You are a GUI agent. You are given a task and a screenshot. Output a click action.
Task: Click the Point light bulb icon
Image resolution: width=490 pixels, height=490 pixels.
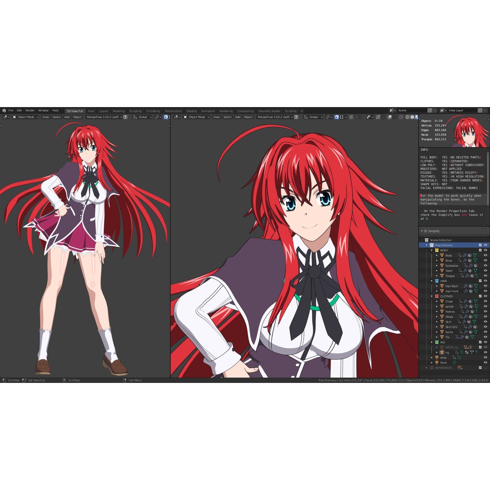tap(437, 363)
